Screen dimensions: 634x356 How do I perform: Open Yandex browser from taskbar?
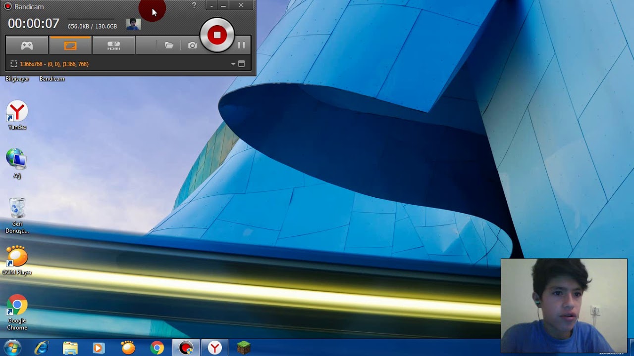215,348
